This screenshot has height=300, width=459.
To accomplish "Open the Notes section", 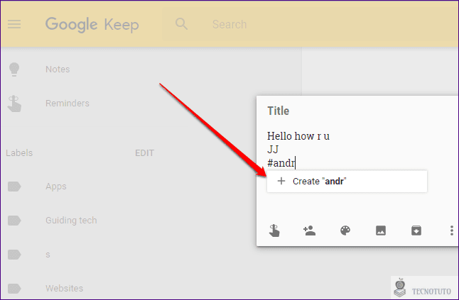I will [58, 70].
